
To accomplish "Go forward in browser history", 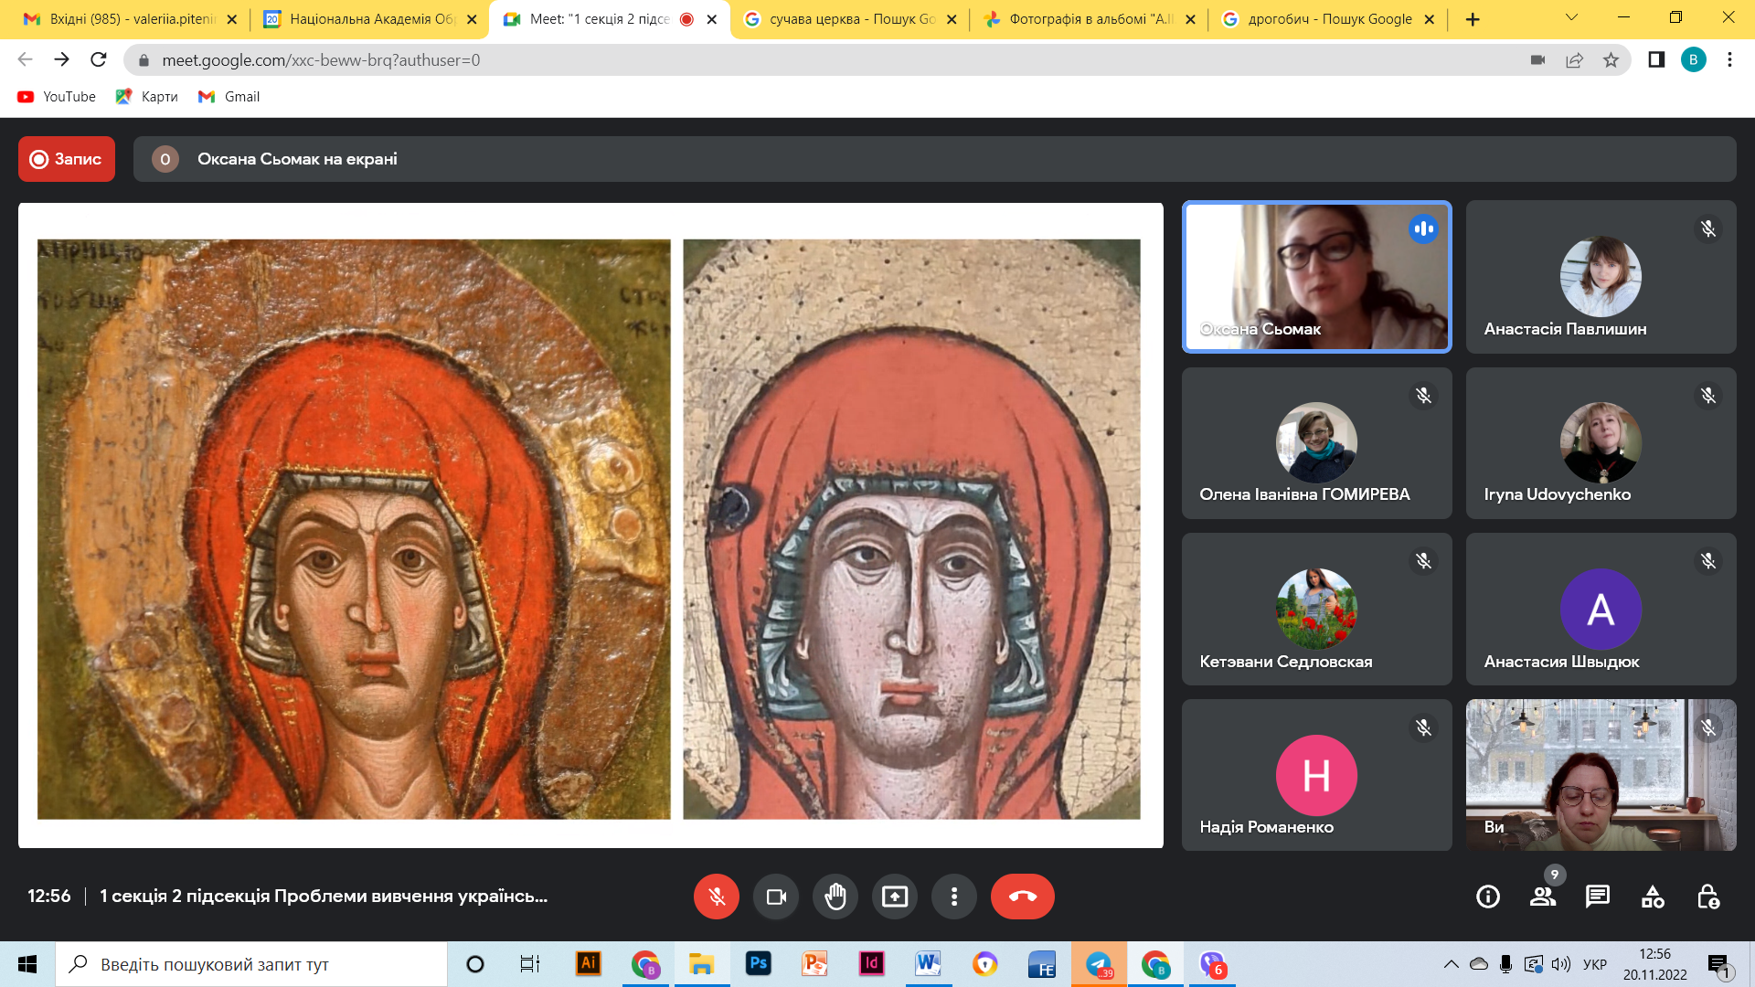I will click(61, 59).
